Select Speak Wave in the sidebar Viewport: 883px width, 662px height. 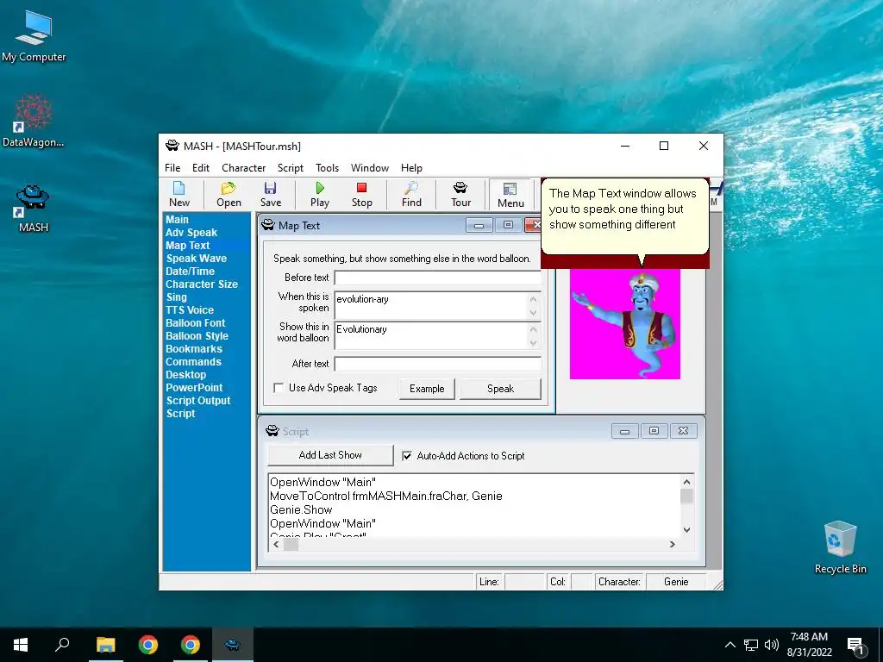[x=197, y=259]
